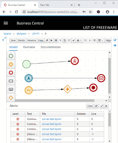Toggle the eye preview icon on right
Image resolution: width=118 pixels, height=143 pixels.
(115, 45)
